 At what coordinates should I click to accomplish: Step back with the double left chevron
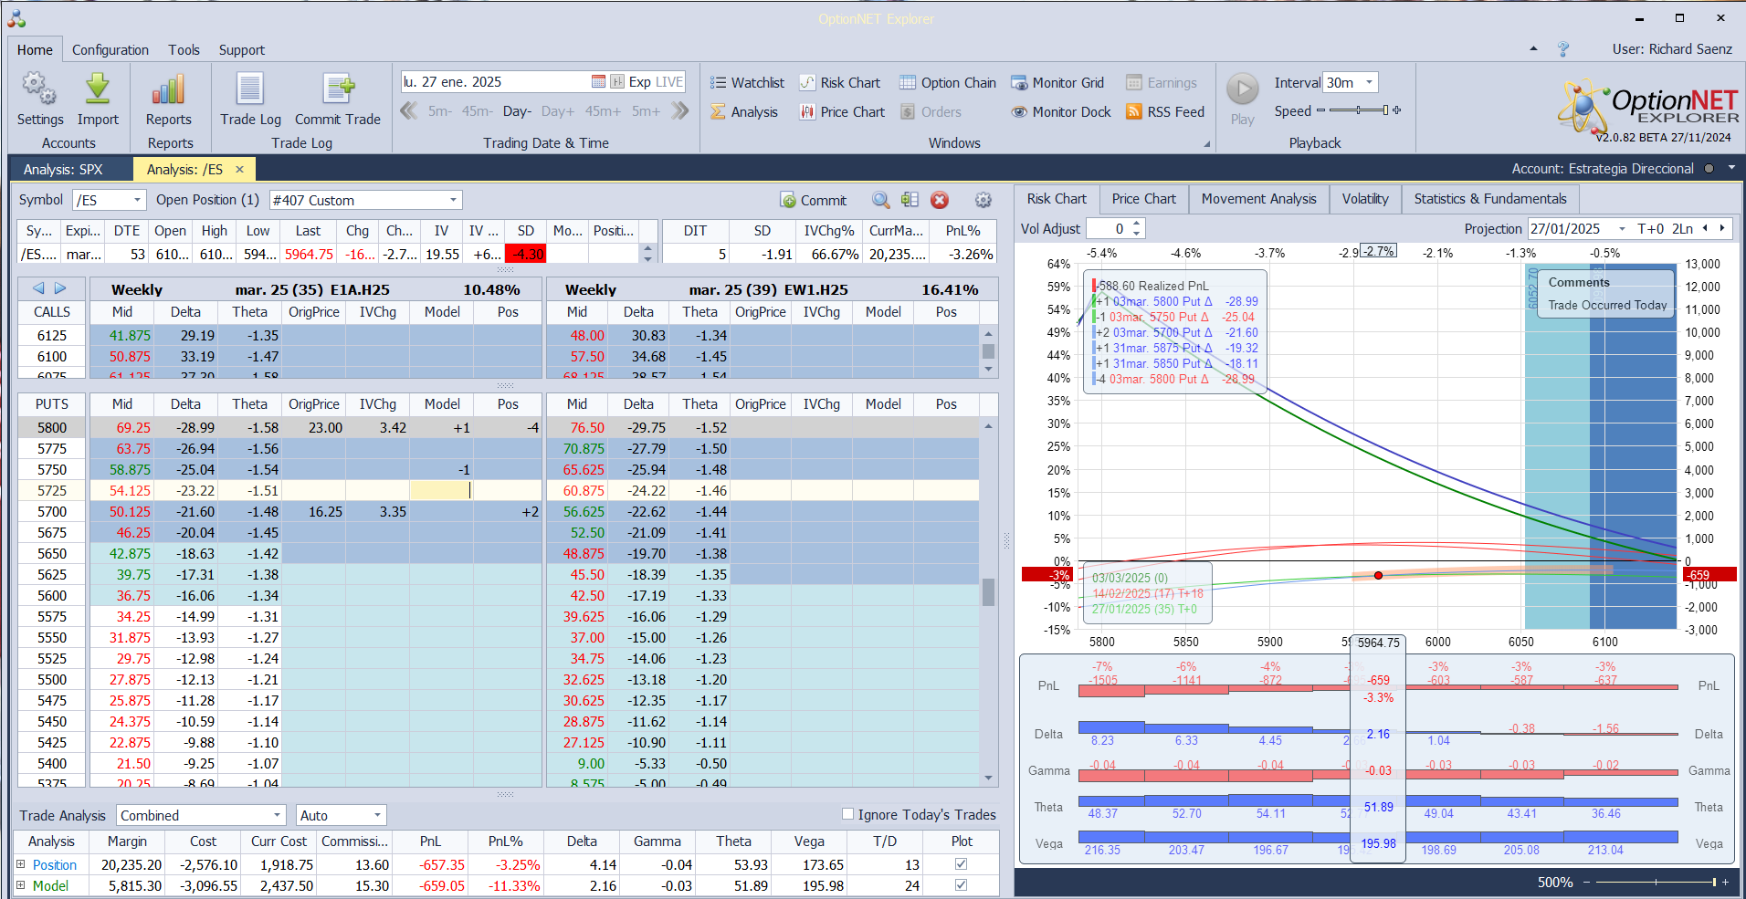(408, 111)
